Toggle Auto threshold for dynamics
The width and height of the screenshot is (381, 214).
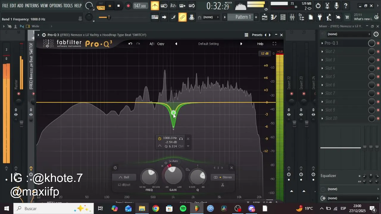174,161
